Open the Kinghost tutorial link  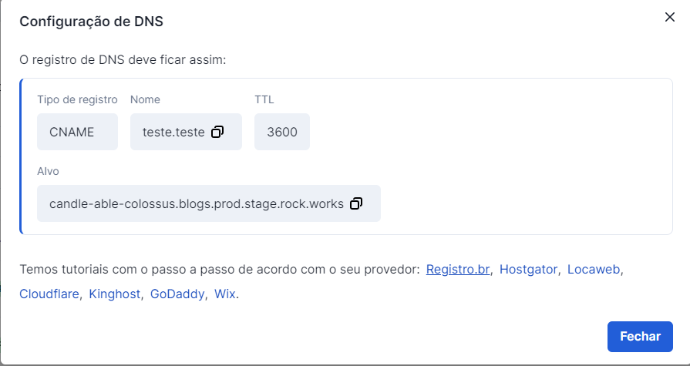coord(114,294)
